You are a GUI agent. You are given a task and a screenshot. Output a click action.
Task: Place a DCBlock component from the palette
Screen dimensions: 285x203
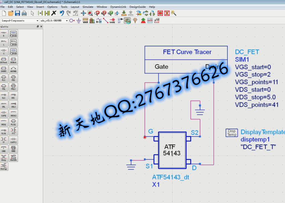(13, 60)
